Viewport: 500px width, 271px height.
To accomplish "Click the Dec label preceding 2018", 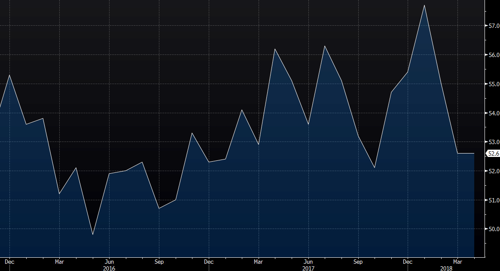I will [408, 262].
